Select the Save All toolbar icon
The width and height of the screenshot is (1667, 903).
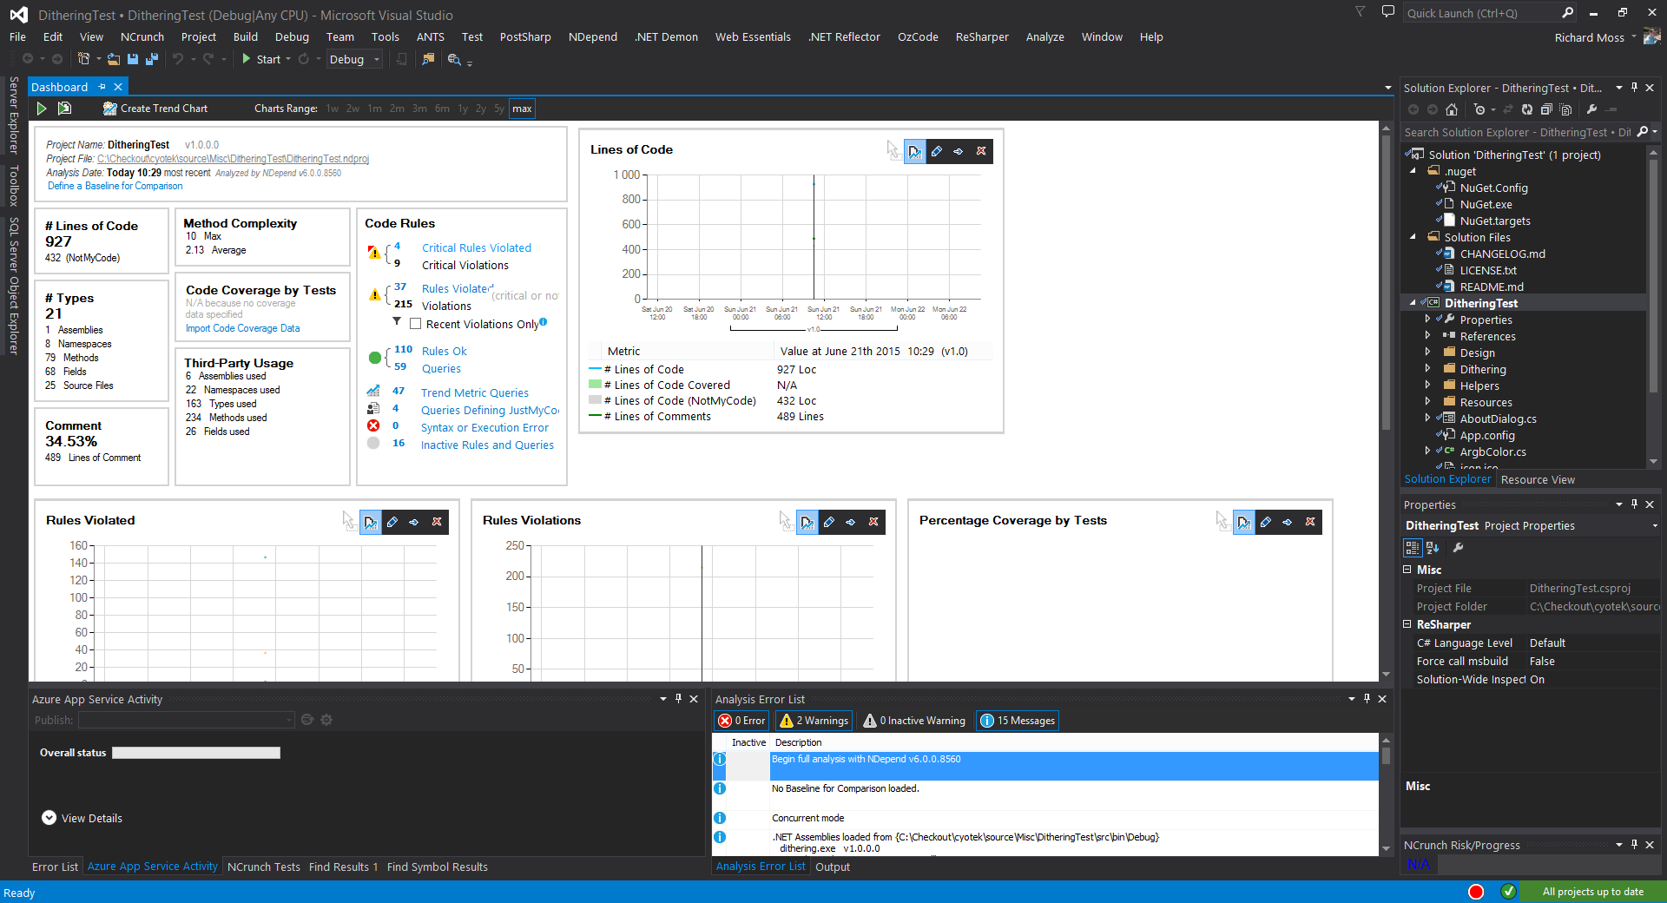[x=150, y=59]
